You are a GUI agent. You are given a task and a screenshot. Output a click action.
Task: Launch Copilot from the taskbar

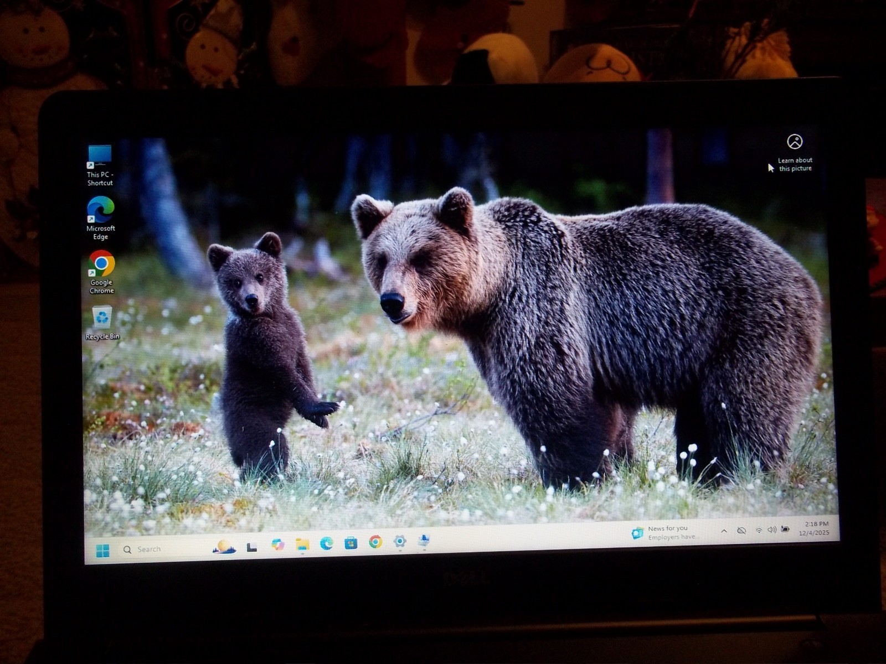click(x=277, y=544)
